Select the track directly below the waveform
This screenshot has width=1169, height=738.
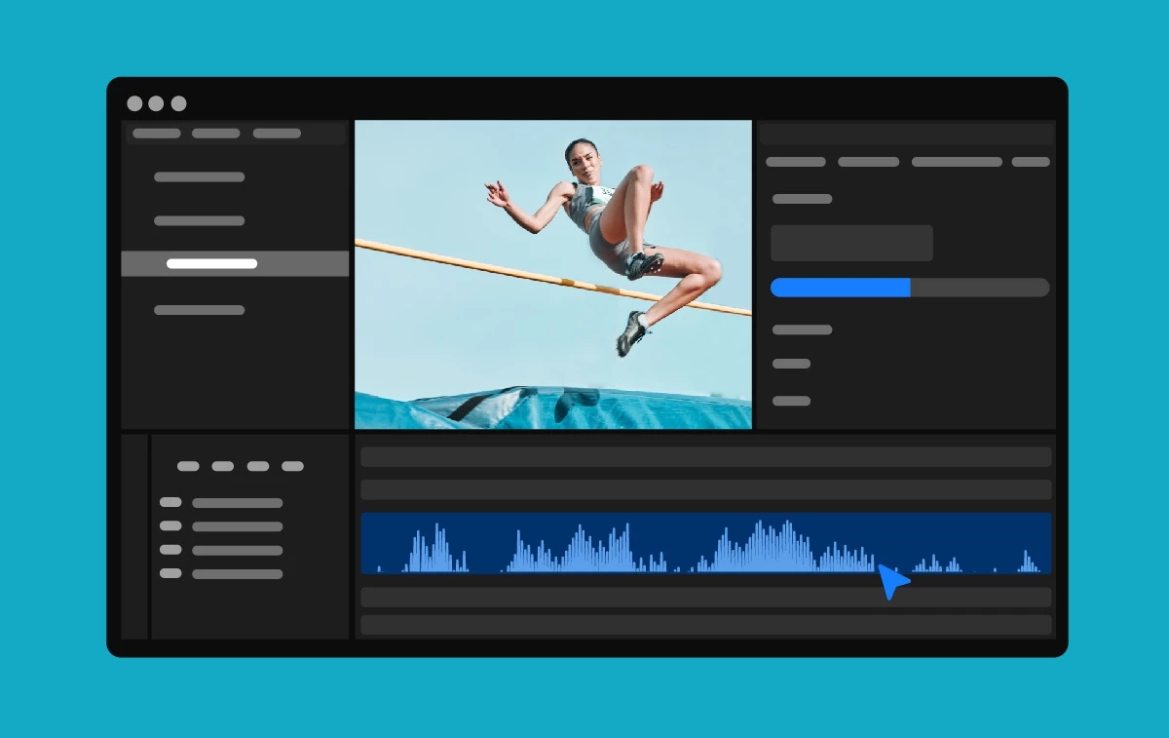click(x=706, y=597)
